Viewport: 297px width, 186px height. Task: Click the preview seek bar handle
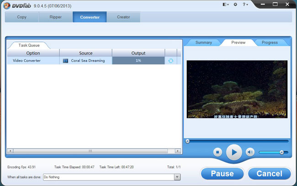point(187,141)
